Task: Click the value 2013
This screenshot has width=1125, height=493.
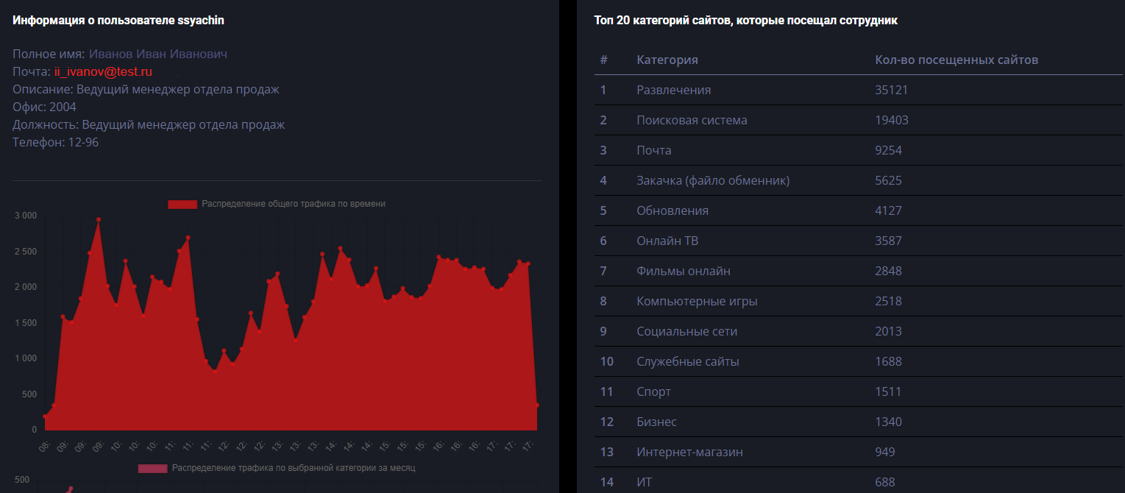Action: 888,331
